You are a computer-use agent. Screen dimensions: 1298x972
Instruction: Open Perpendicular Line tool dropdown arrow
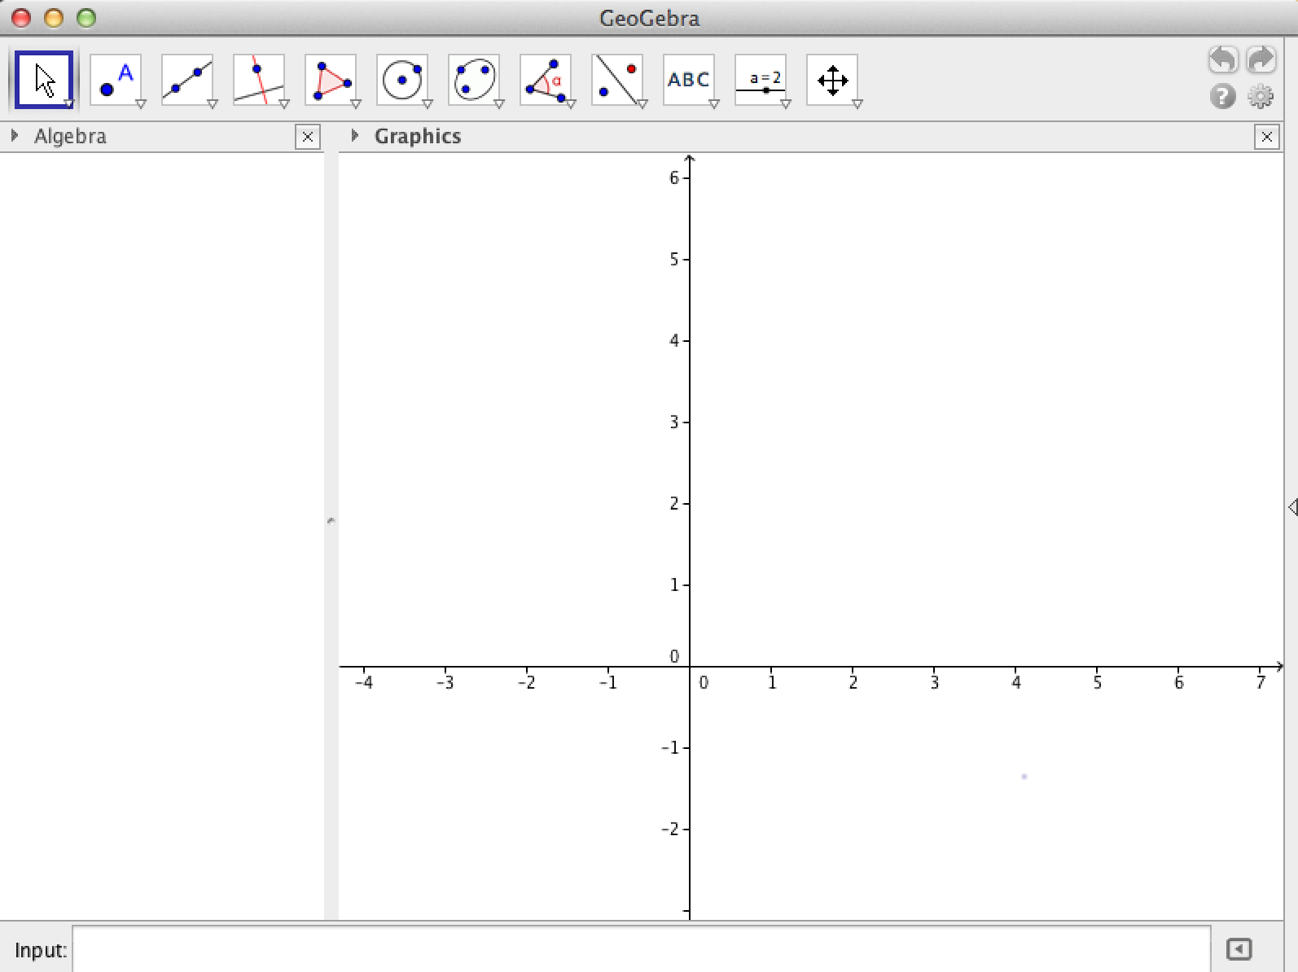[x=283, y=104]
